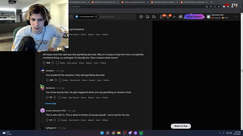Viewport: 243px width, 136px height.
Task: Follow NGrNecris's comment
Action: [105, 97]
